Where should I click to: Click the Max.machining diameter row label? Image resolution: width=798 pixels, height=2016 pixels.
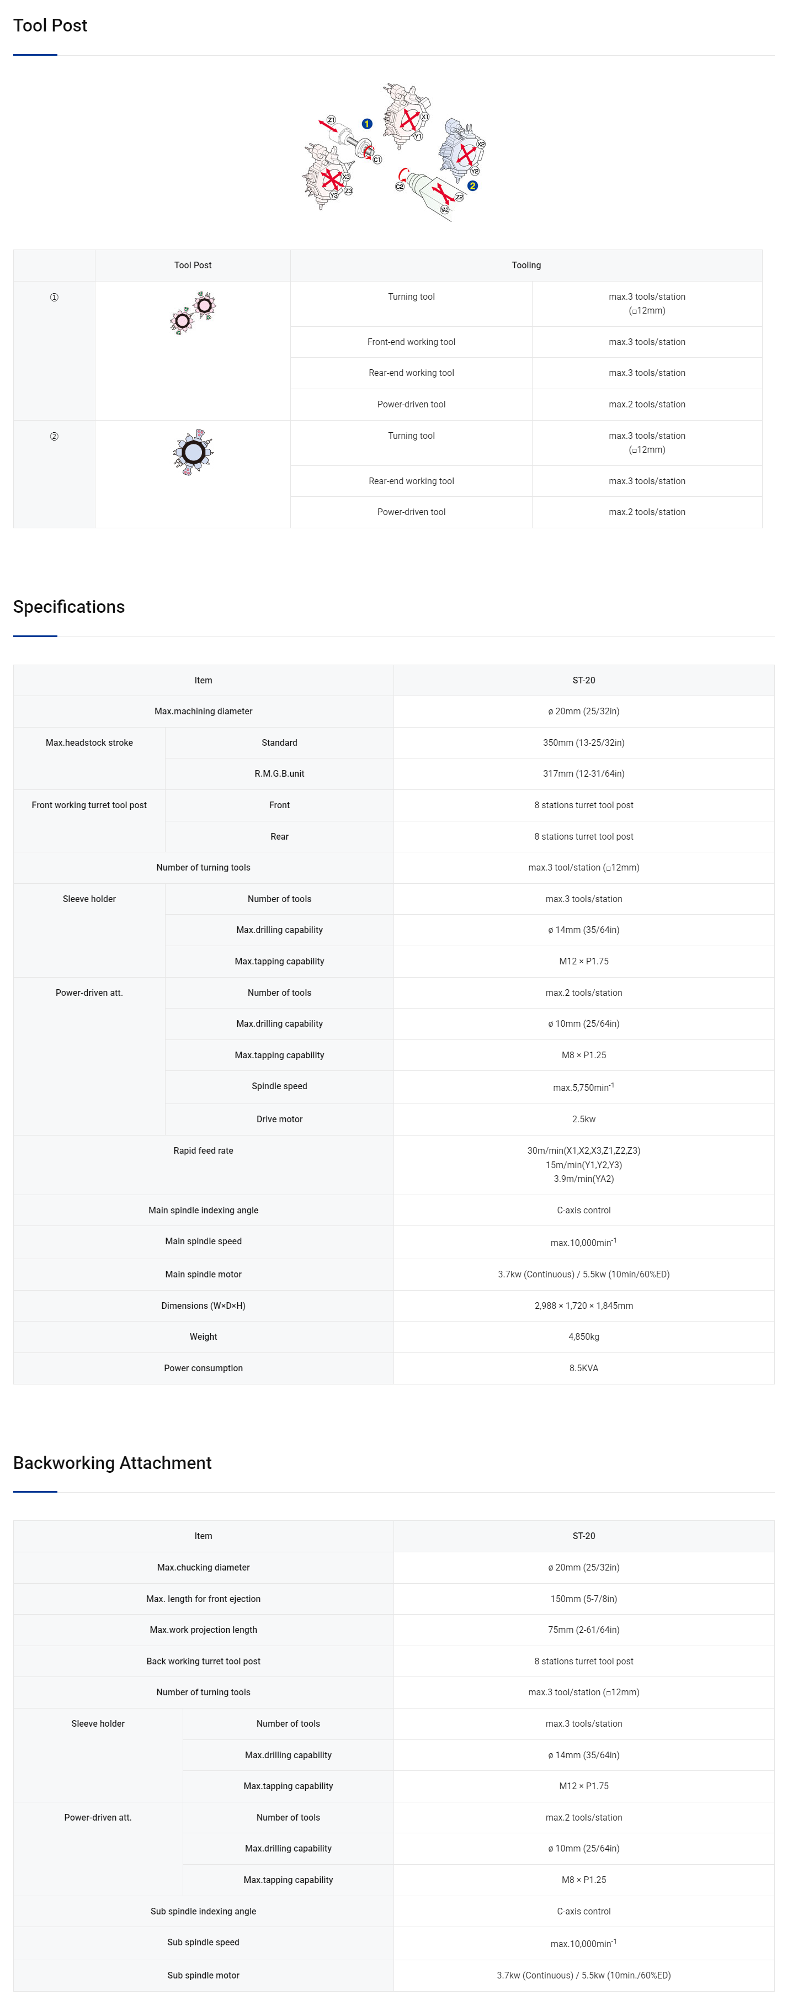pos(204,712)
